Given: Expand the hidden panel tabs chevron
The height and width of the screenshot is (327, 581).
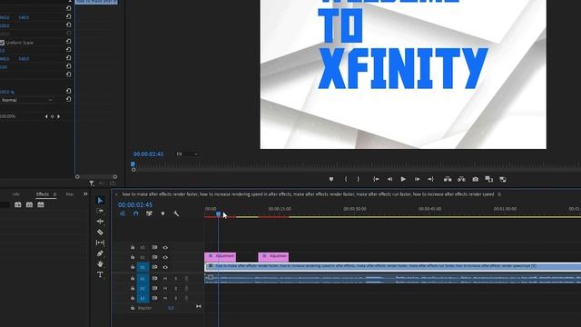Looking at the screenshot, I should point(85,193).
